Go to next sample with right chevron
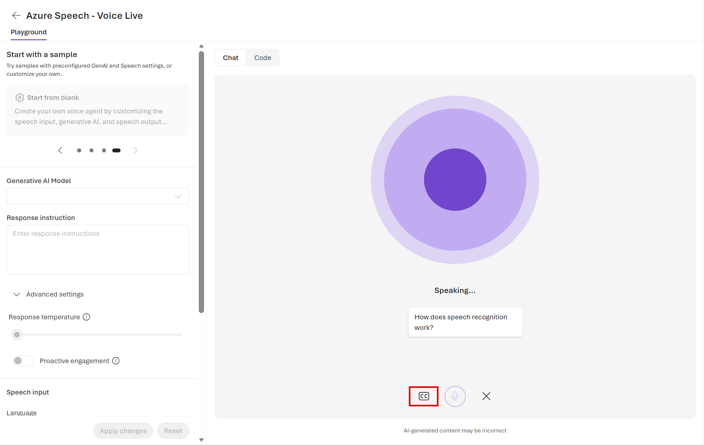The width and height of the screenshot is (704, 445). (135, 150)
